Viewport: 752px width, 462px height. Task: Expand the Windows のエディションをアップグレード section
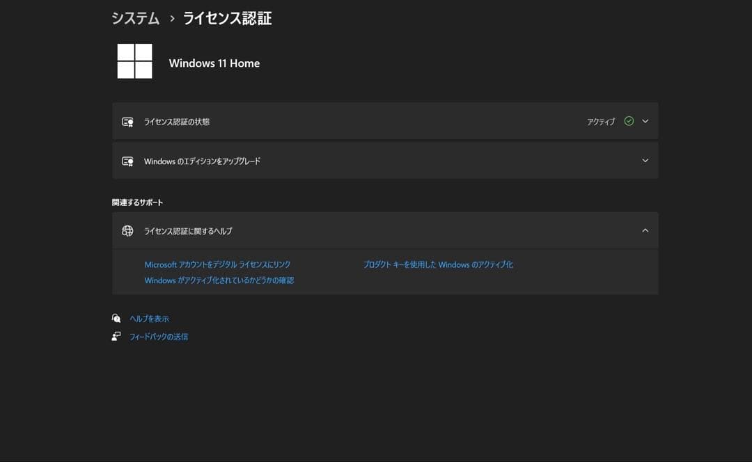tap(645, 160)
